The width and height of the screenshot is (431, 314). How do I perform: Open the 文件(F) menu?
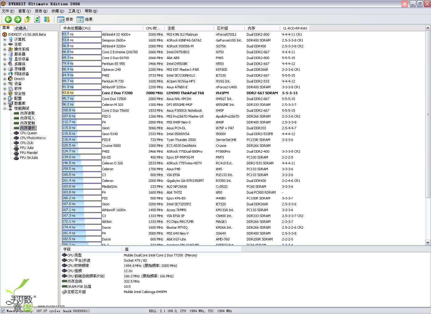[8, 11]
